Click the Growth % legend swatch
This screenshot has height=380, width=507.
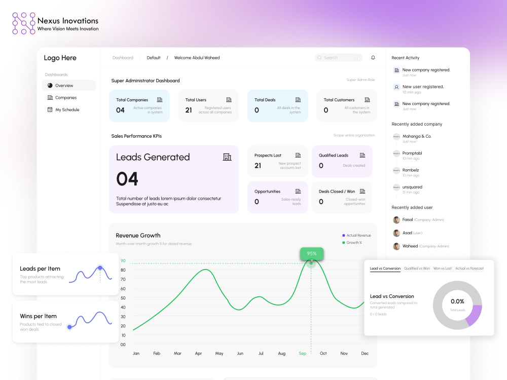pyautogui.click(x=343, y=242)
